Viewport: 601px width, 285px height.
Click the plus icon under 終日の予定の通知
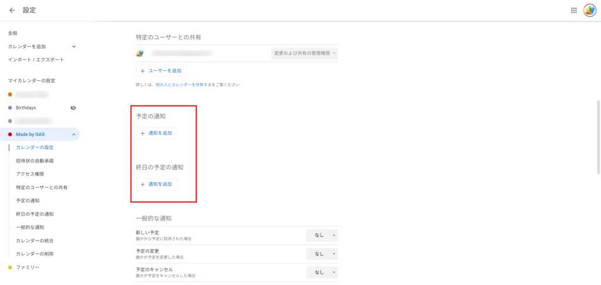coord(143,184)
